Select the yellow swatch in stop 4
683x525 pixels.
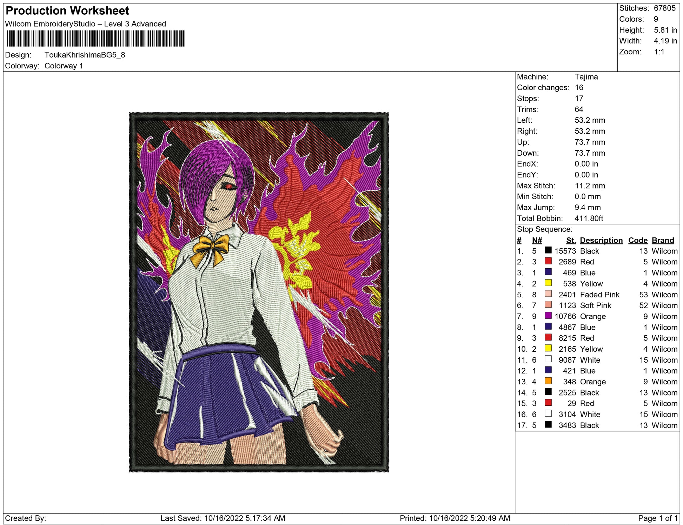point(548,283)
